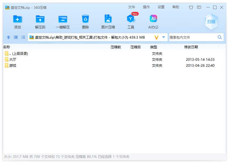Click the 解压到 (Extract to) icon
Viewport: 229px width, 163px height.
(x=40, y=19)
